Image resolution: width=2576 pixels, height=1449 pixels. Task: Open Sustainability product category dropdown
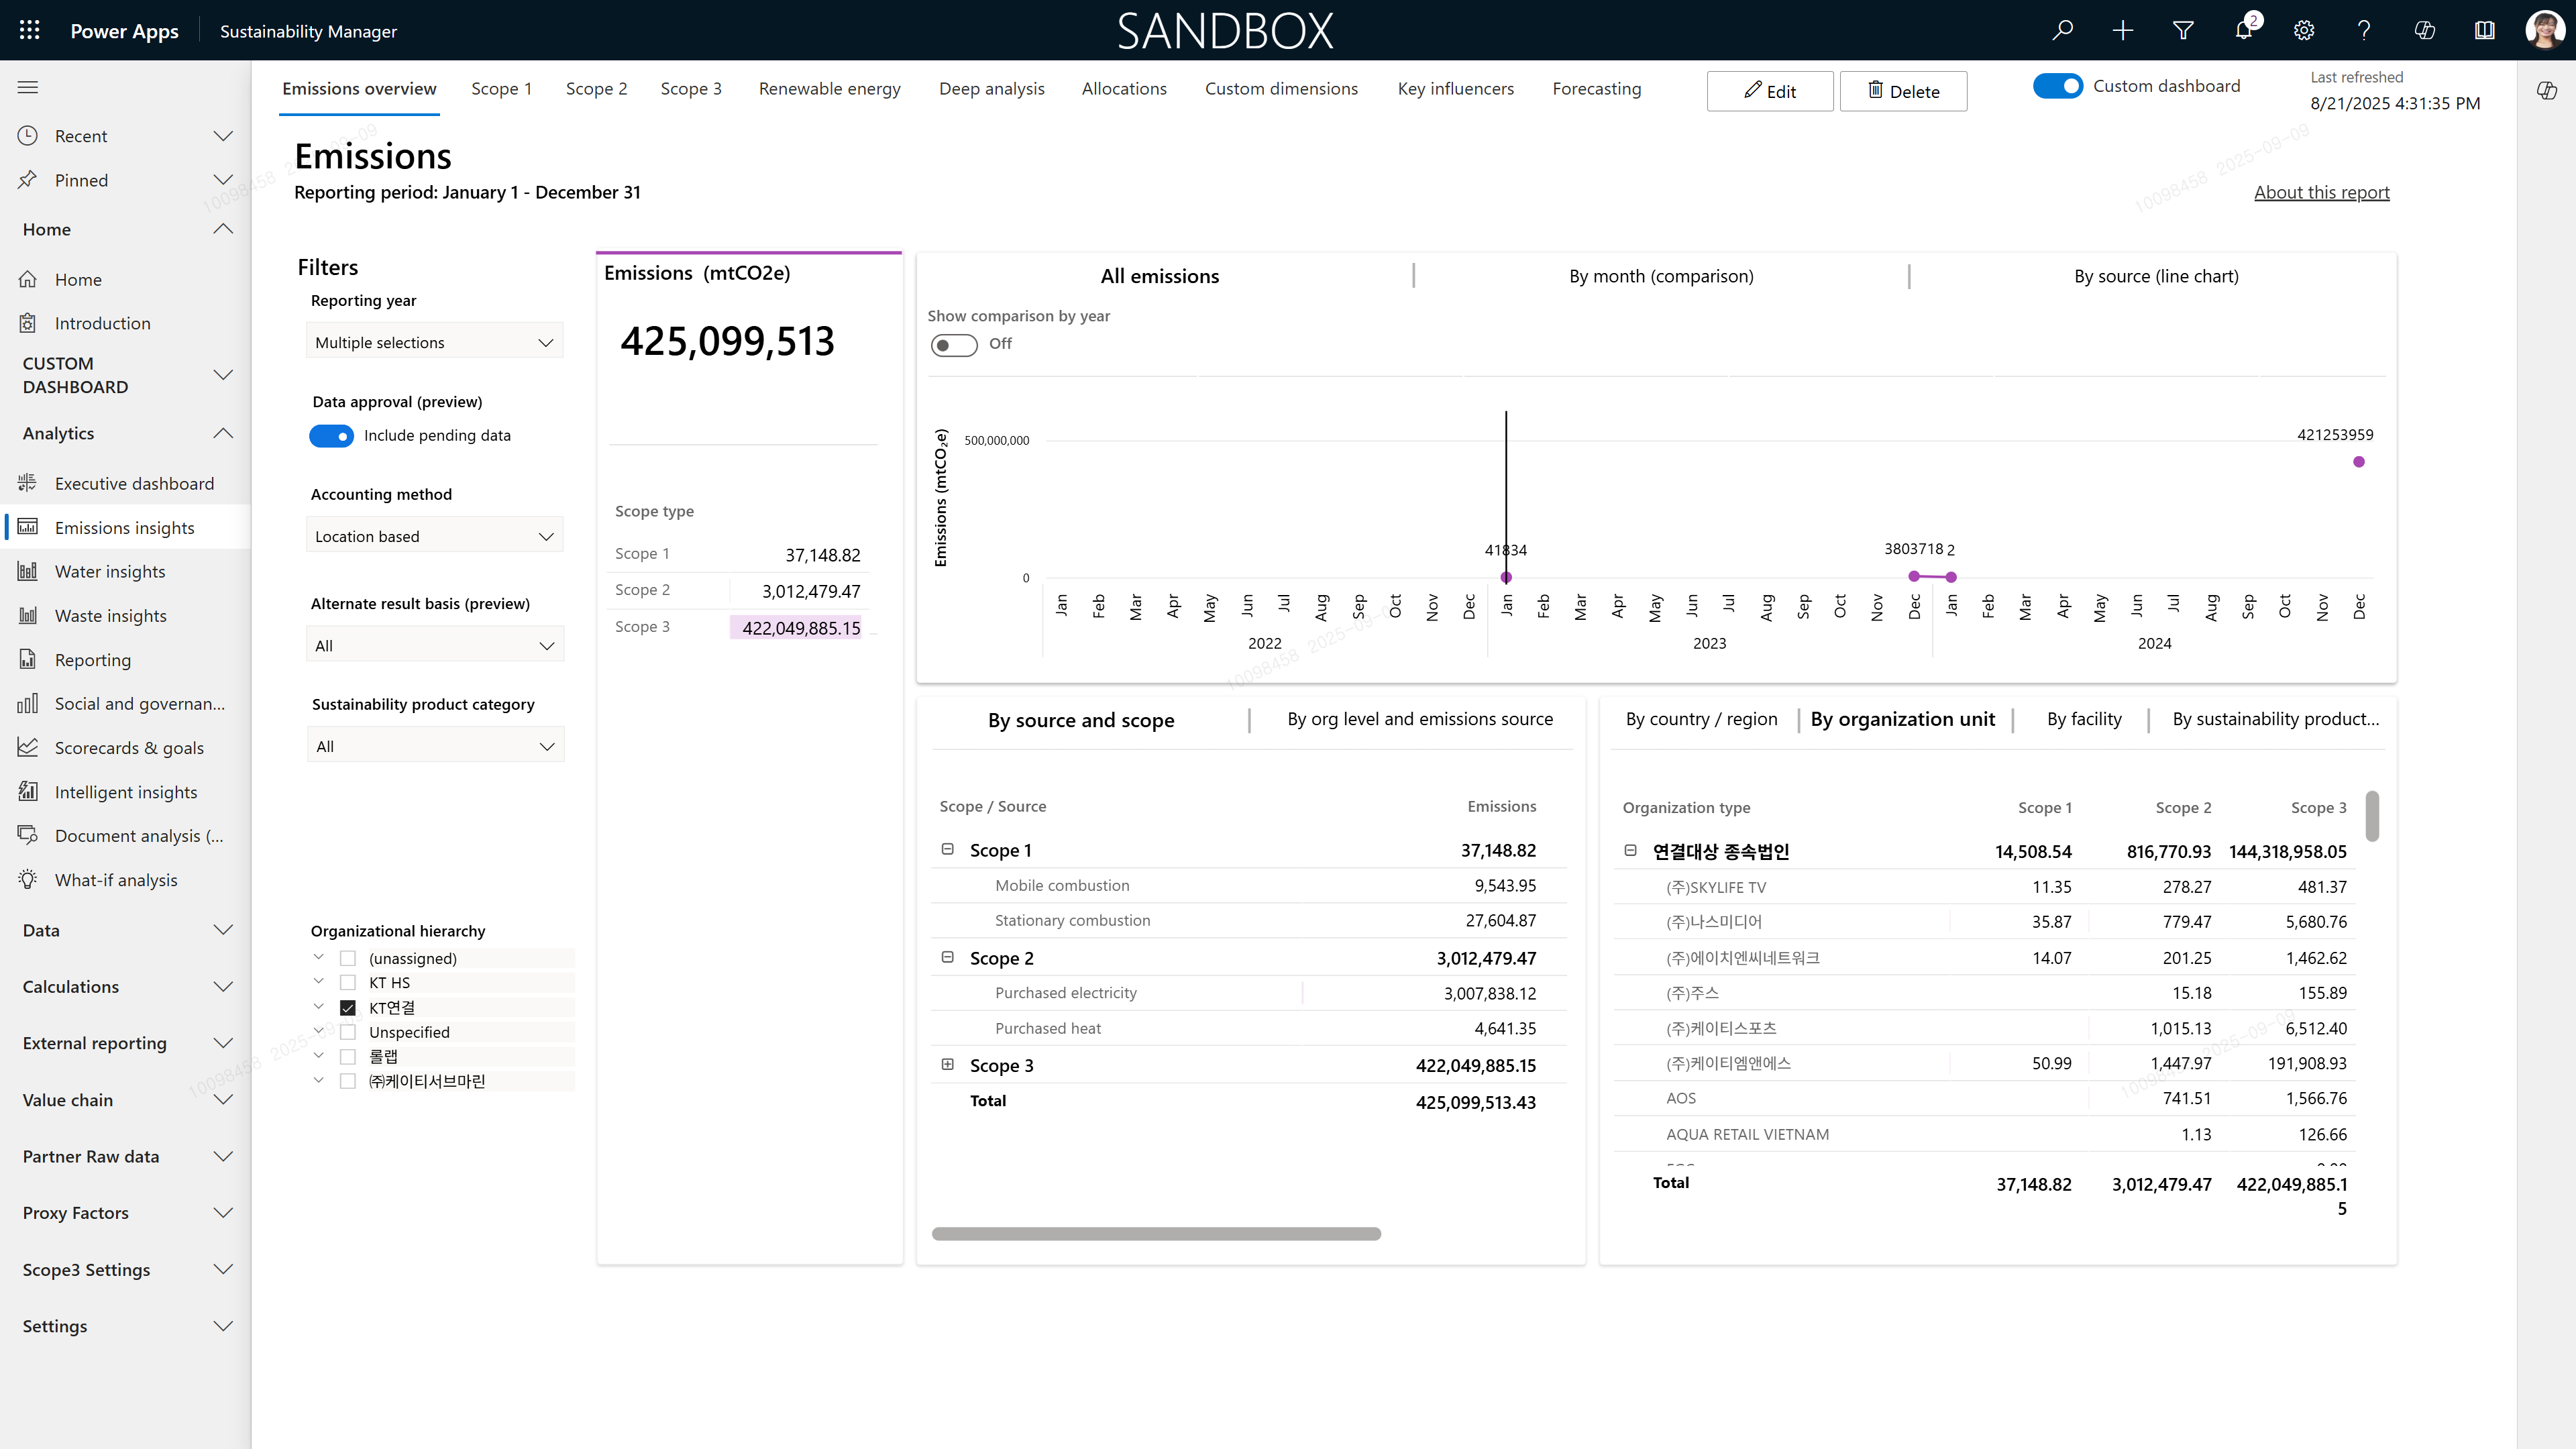click(x=435, y=746)
